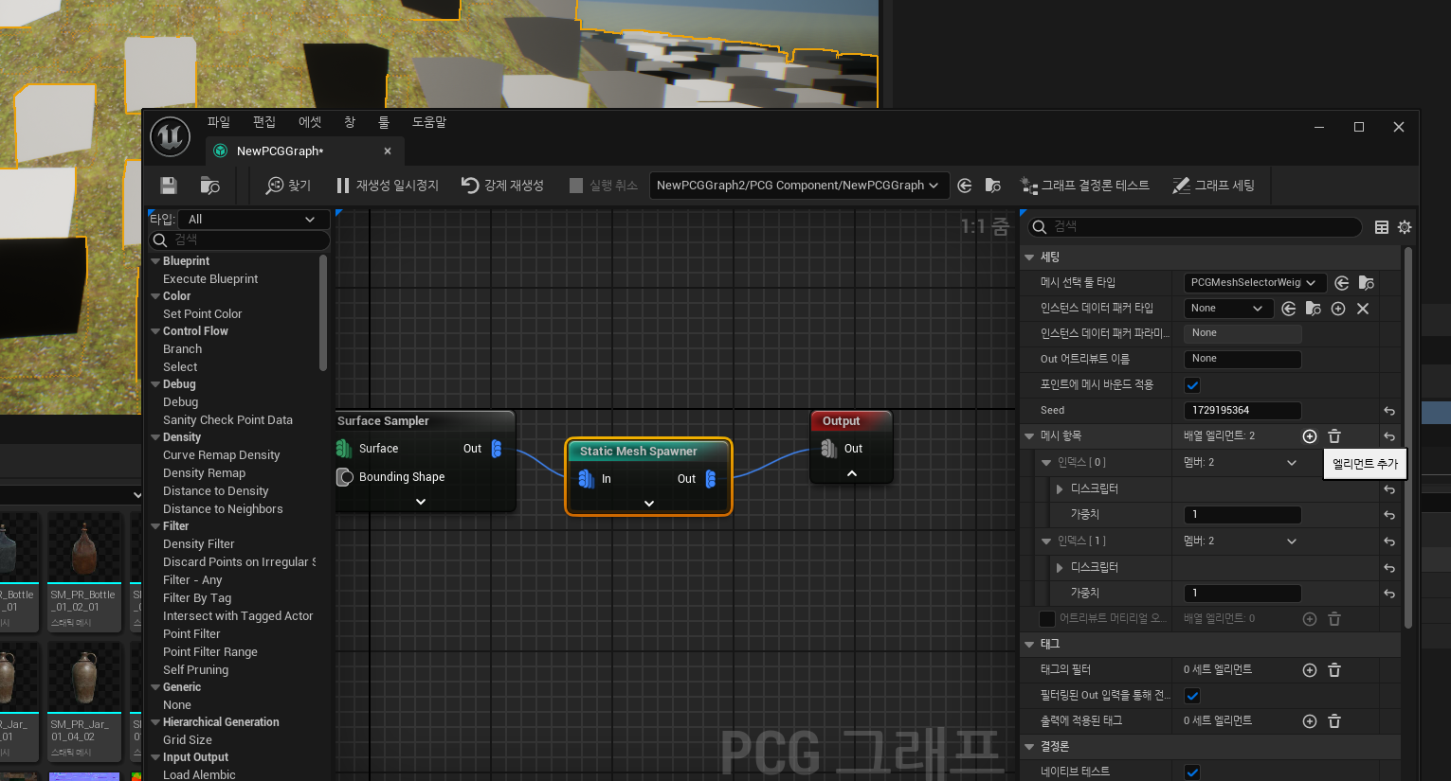Click the 강제 재생성 force regenerate button

(502, 186)
